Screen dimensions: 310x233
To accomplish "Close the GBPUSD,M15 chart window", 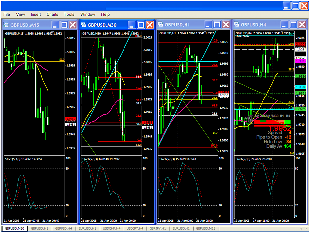I will click(x=73, y=25).
